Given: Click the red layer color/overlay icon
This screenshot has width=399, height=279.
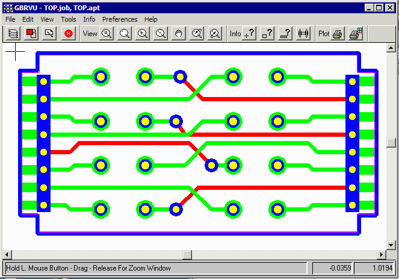Looking at the screenshot, I should (x=31, y=33).
